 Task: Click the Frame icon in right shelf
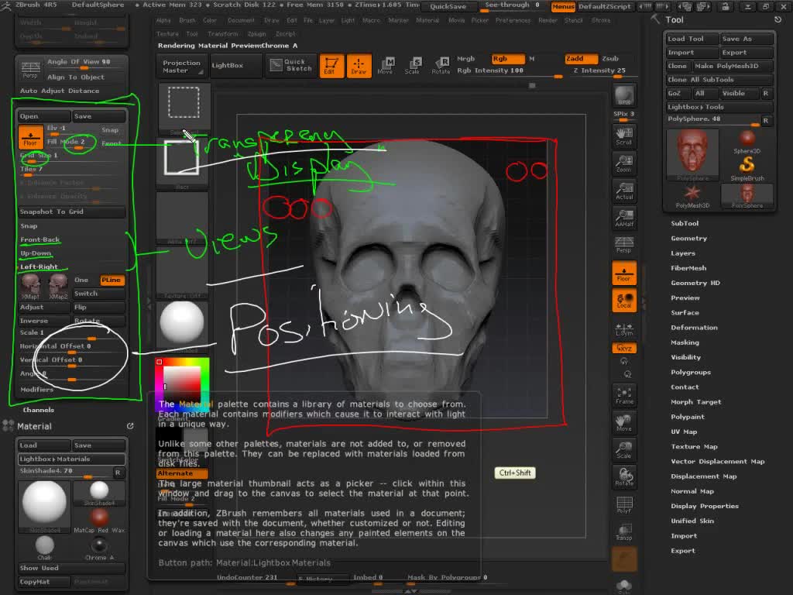[624, 395]
